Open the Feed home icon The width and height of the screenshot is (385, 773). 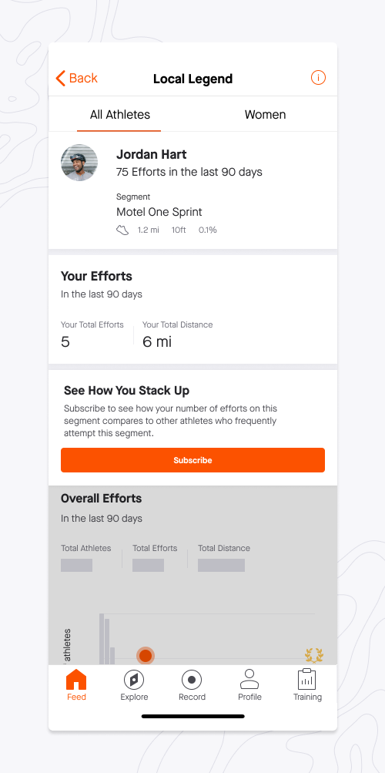pyautogui.click(x=76, y=680)
